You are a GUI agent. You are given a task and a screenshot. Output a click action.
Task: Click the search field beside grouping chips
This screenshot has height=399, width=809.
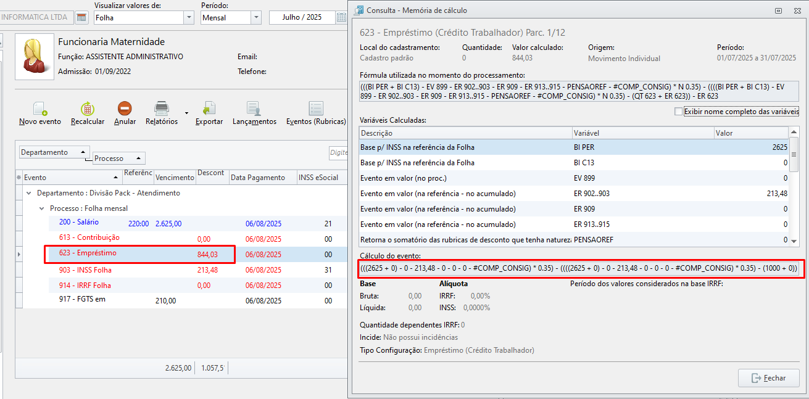click(x=338, y=152)
